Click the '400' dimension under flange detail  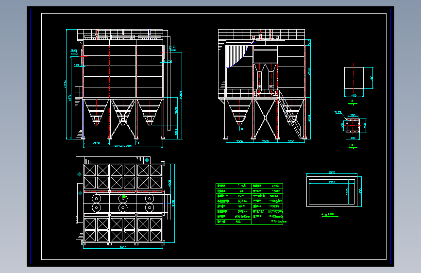point(353,138)
